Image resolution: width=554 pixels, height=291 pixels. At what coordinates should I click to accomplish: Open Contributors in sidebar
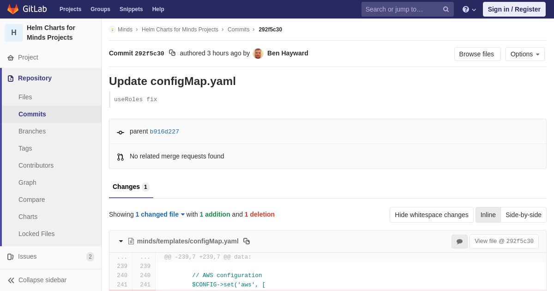pyautogui.click(x=36, y=165)
